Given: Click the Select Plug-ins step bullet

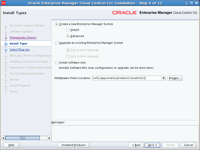Looking at the screenshot, I should click(x=6, y=49).
